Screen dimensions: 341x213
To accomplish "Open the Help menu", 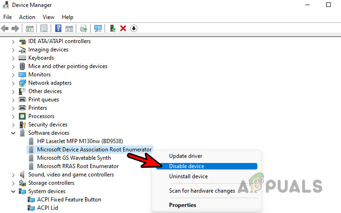I will [67, 17].
